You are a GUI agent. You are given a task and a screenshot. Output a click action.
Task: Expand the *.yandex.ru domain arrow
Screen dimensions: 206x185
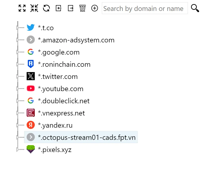[x=18, y=125]
